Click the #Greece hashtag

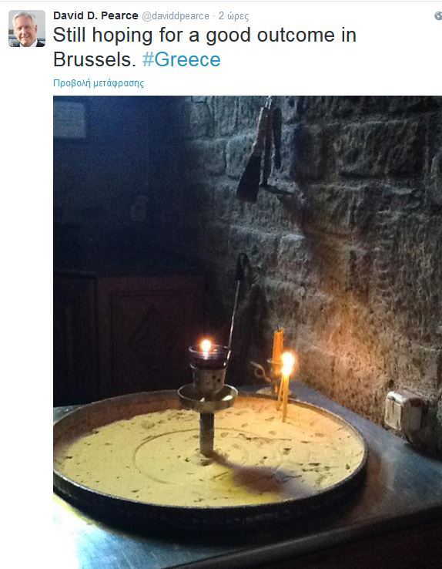[x=181, y=59]
